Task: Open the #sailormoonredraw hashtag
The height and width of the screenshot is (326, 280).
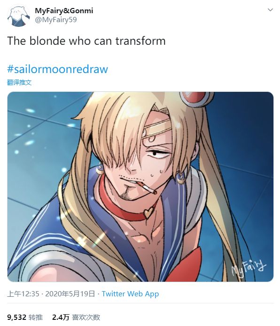Action: (x=57, y=69)
